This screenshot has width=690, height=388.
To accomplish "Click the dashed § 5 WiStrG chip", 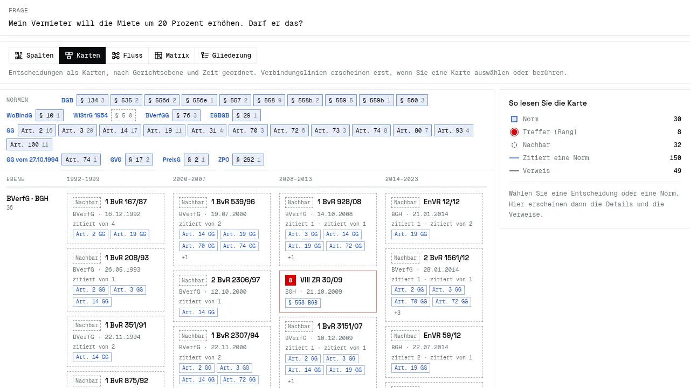I will point(123,115).
